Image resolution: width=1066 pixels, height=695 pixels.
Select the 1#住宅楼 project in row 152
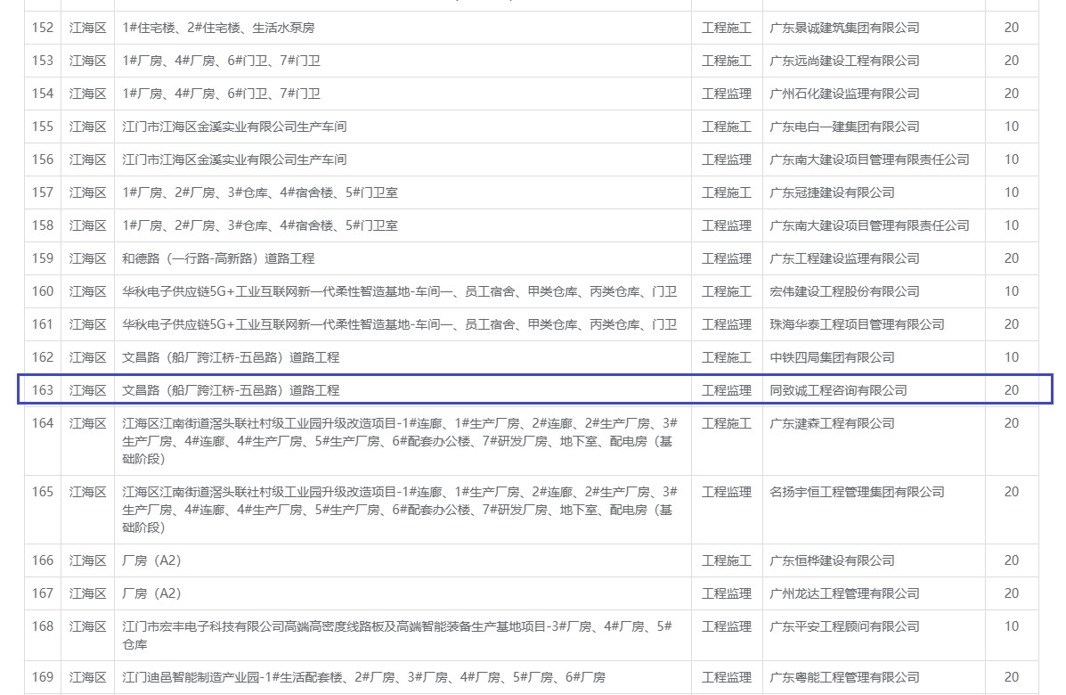pyautogui.click(x=218, y=28)
